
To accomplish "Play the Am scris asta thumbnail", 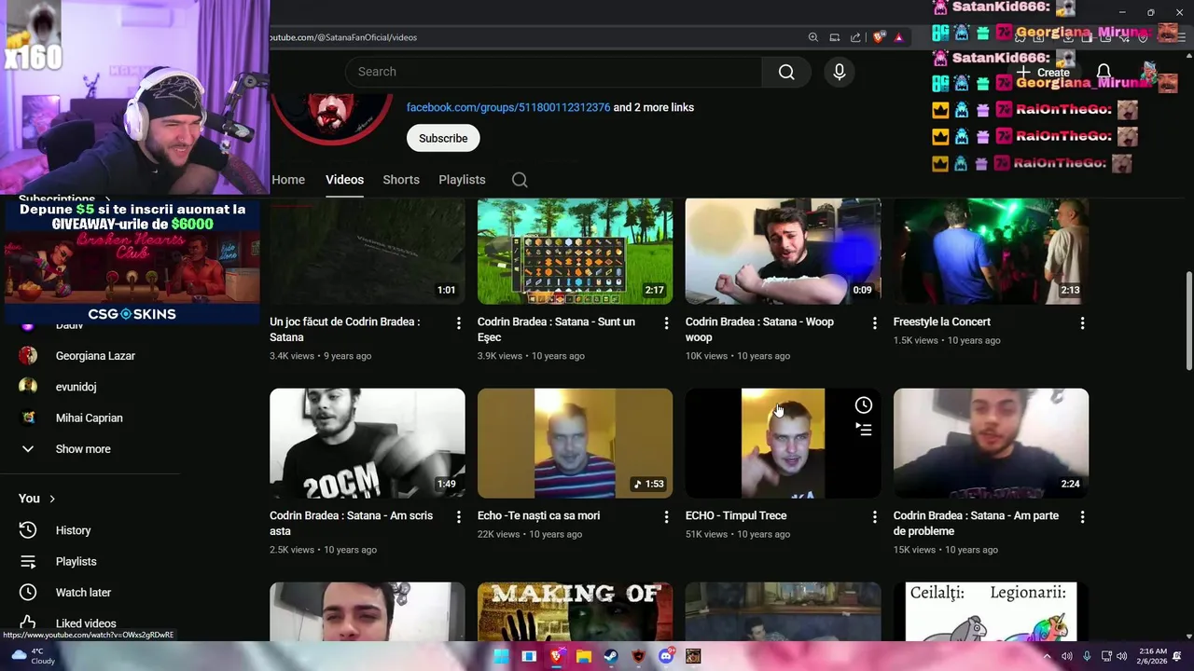I will coord(368,444).
